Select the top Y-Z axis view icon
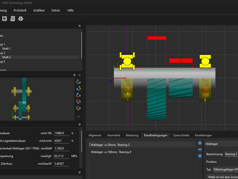238x179 pixels. (78, 82)
